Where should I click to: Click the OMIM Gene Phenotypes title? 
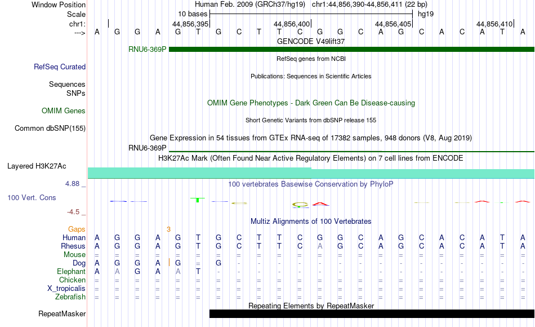[311, 103]
